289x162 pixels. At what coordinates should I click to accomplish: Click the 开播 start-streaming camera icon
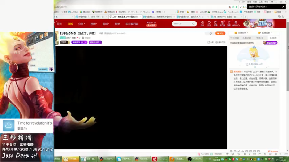point(216,24)
